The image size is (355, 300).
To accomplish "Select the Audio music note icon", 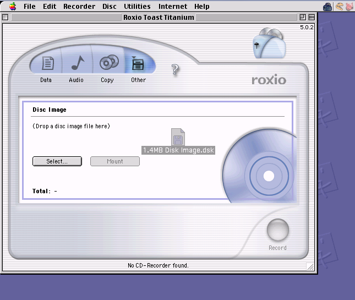I will (x=78, y=63).
